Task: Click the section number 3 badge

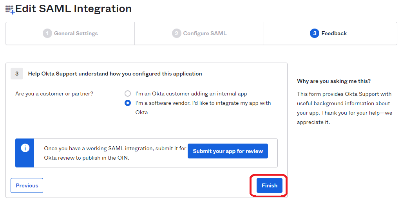Action: pos(17,74)
